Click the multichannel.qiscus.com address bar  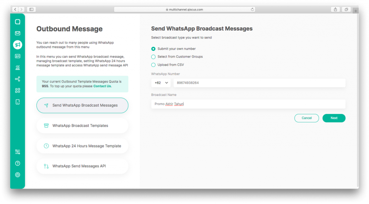[184, 9]
